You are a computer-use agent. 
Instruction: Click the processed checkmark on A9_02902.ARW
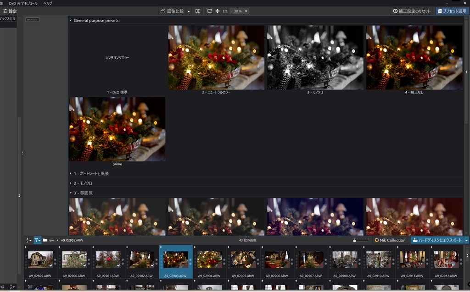pyautogui.click(x=152, y=265)
